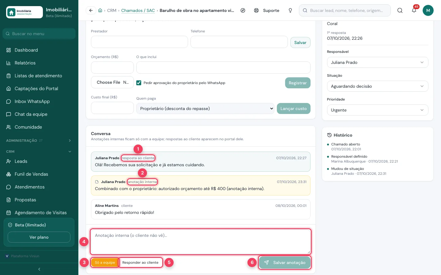
Task: Open Inbox WhatsApp
Action: coord(39,101)
